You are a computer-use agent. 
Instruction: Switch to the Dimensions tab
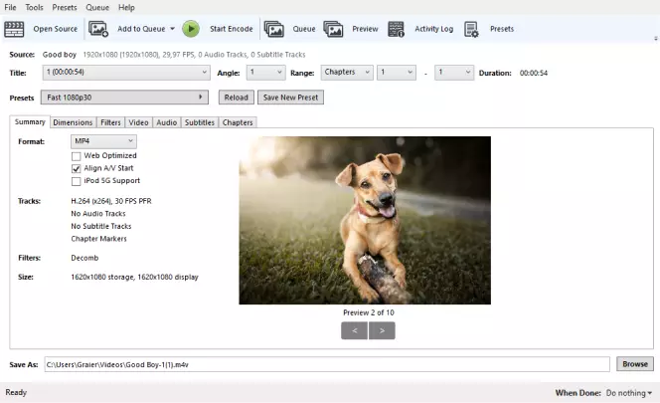[73, 122]
